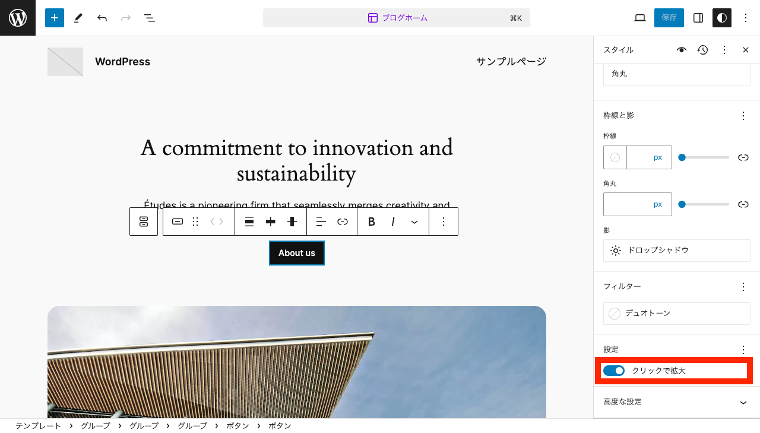Adjust the 角丸 radius slider
Screen dimensions: 760x433
[x=704, y=204]
